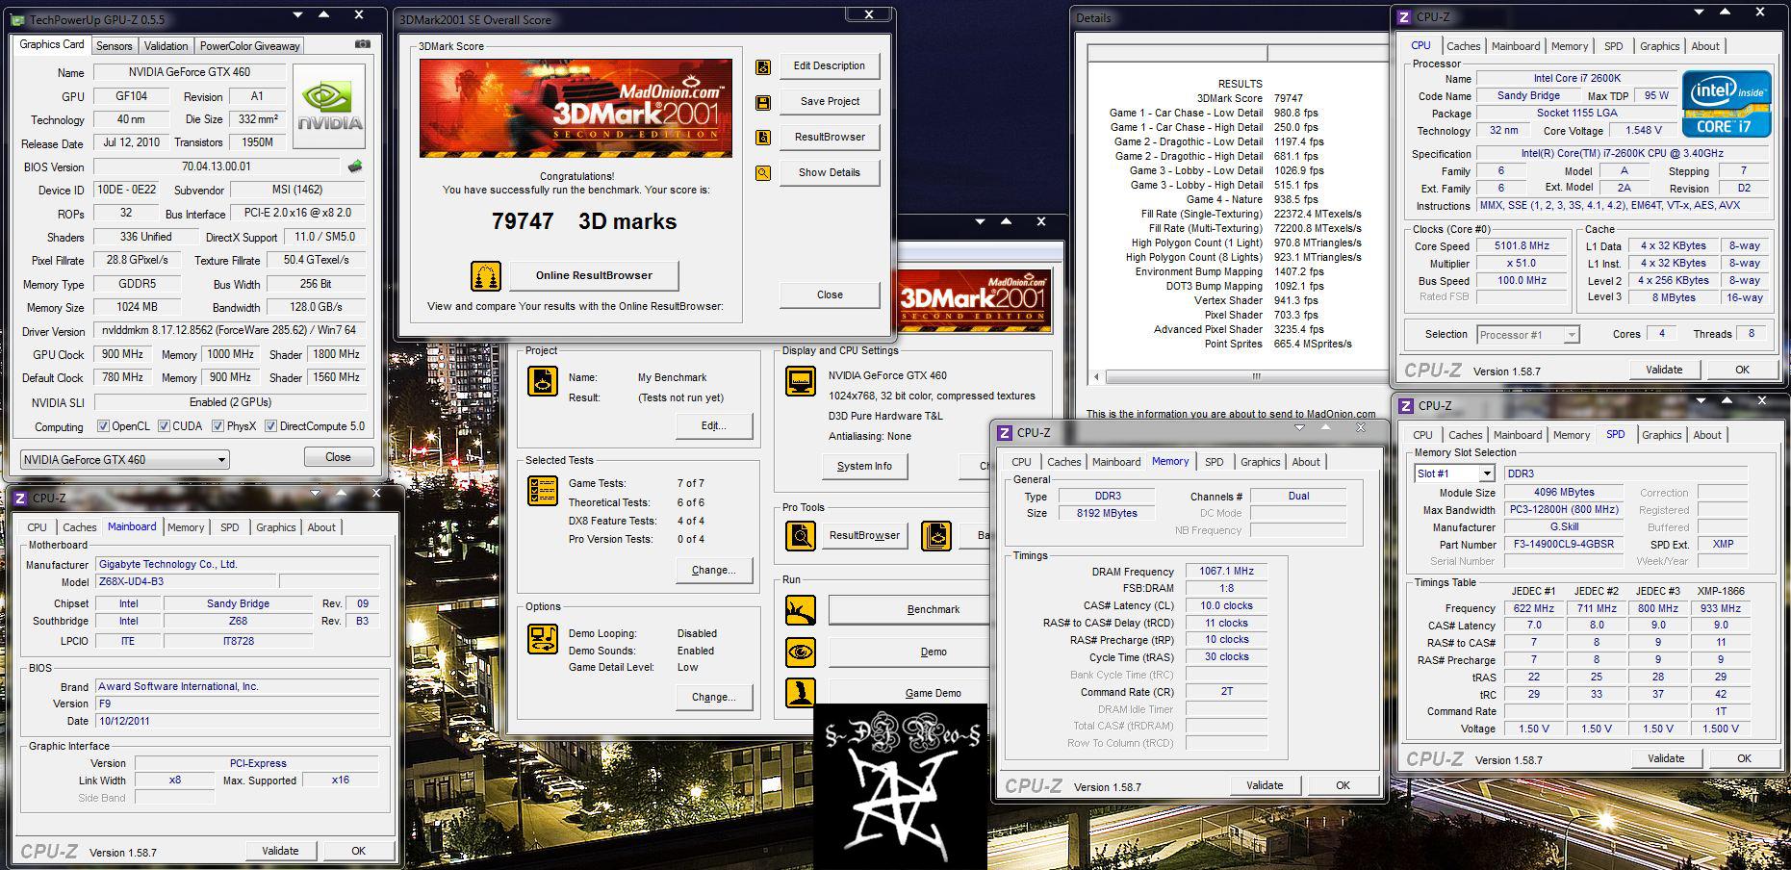Click the CPU-Z Z icon in Memory window title
Image resolution: width=1791 pixels, height=870 pixels.
pyautogui.click(x=1005, y=433)
